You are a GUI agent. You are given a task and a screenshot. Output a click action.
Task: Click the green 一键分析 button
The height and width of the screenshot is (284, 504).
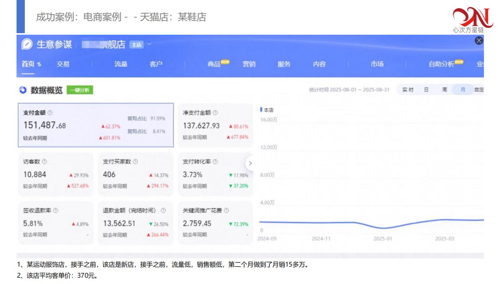(x=80, y=90)
